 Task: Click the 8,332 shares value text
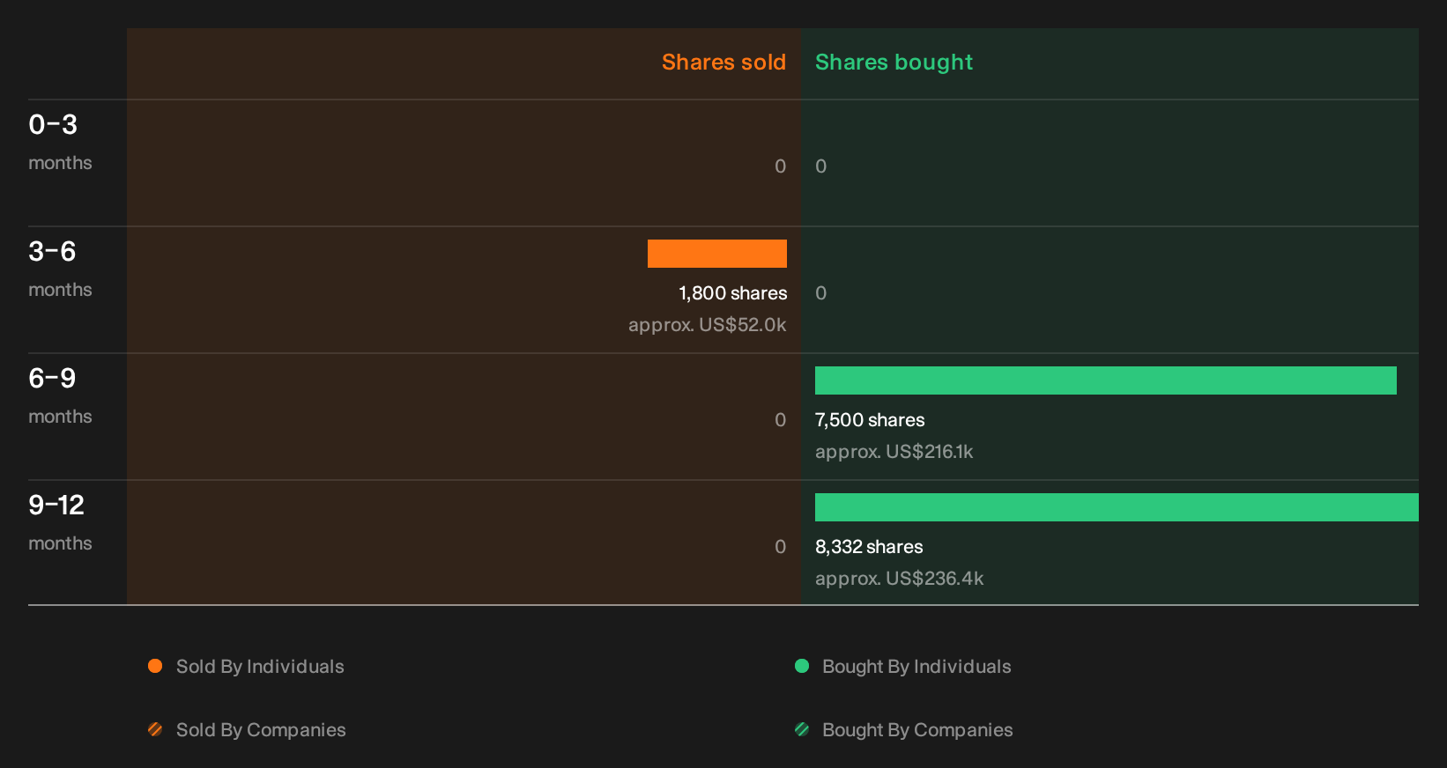click(x=869, y=547)
